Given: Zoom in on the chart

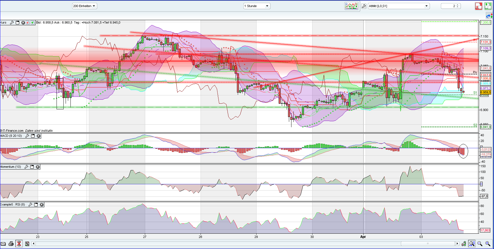Looking at the screenshot, I should (x=488, y=244).
